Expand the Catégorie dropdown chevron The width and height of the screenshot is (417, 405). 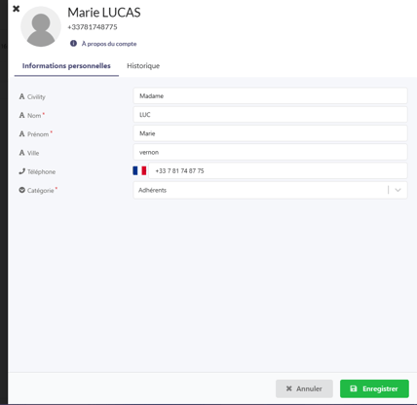398,190
